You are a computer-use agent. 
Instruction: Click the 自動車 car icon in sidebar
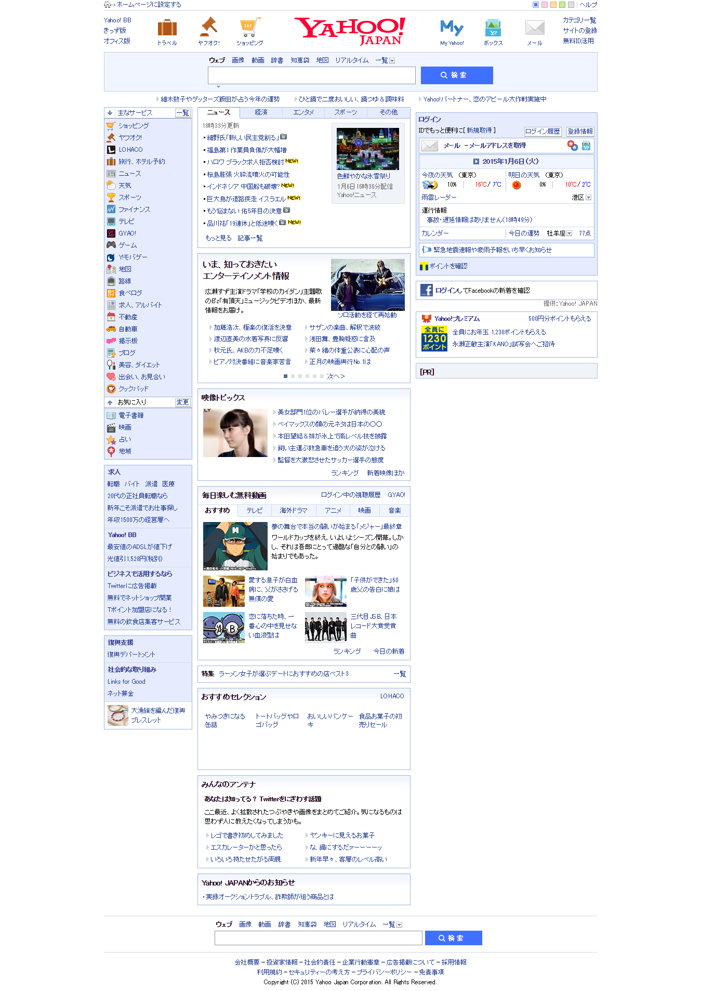tap(111, 329)
